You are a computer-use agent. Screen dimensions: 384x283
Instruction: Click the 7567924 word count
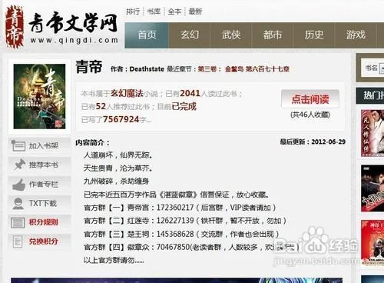121,119
